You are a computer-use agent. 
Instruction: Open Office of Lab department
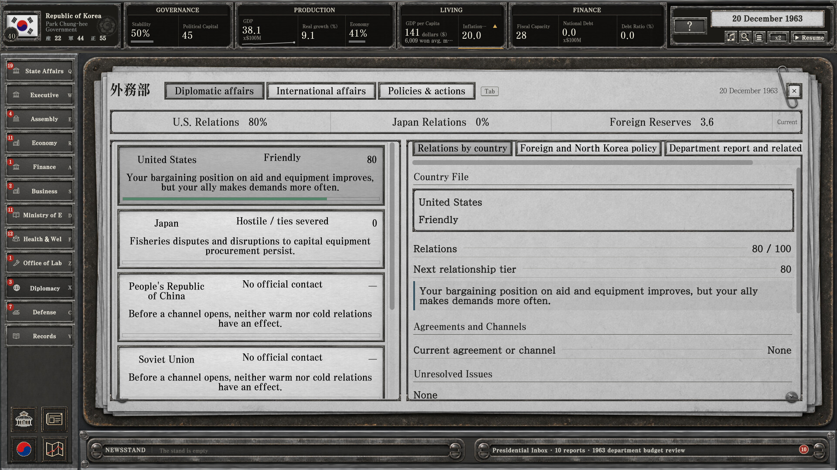[40, 263]
